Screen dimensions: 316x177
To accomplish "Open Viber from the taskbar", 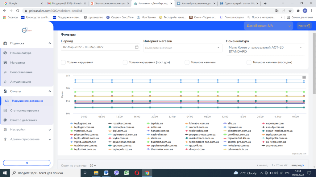I will coord(116,173).
